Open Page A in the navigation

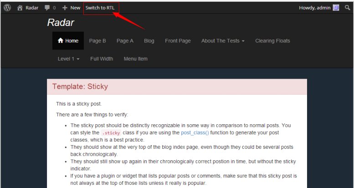[x=125, y=41]
